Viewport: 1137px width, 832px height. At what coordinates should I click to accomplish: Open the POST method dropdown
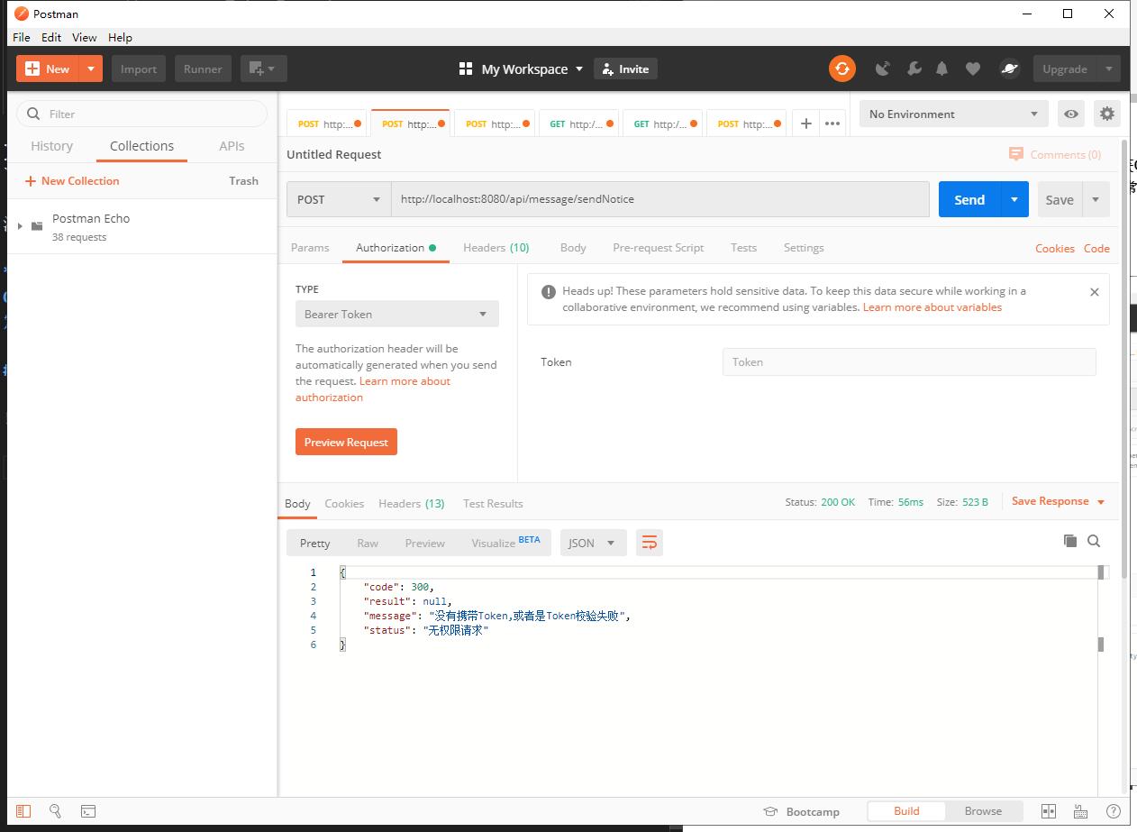tap(339, 199)
